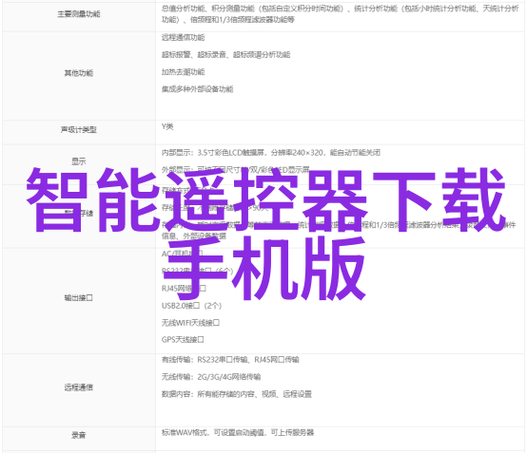
Task: Click the 显示 row label
Action: 79,161
